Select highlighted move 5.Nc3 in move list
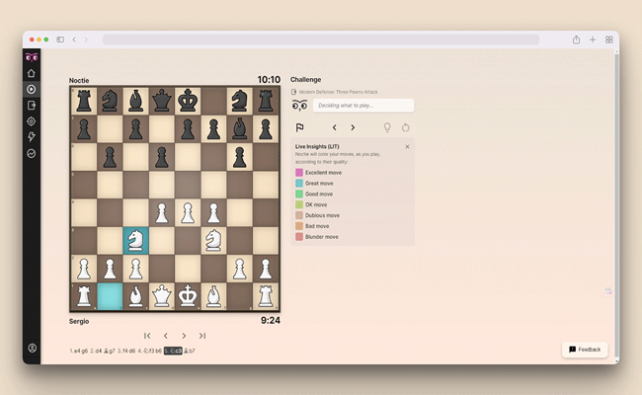 (x=173, y=351)
